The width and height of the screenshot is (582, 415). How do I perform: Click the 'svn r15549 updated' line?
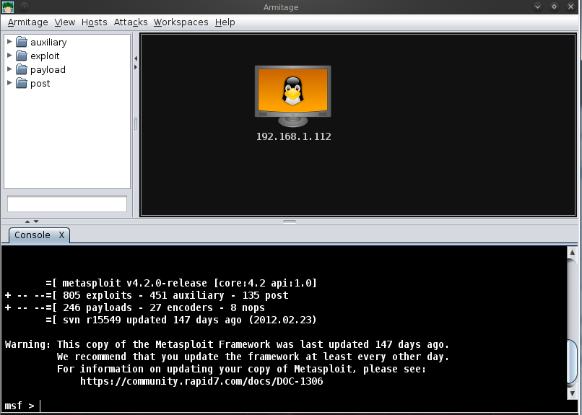coord(181,320)
